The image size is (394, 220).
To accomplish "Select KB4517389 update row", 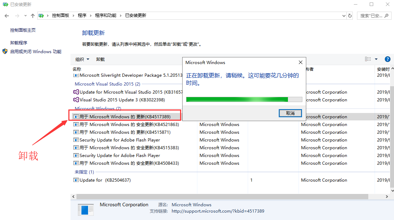I will point(125,117).
